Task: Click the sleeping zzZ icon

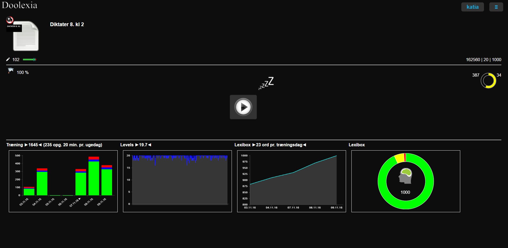Action: [266, 83]
